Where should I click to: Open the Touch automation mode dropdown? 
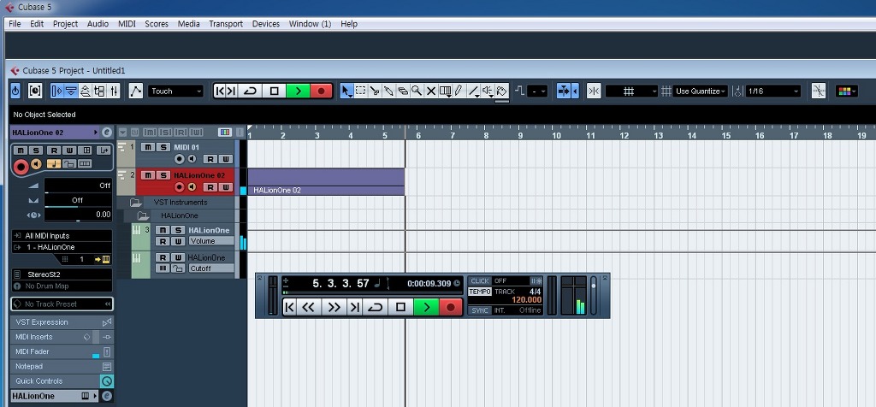coord(176,91)
